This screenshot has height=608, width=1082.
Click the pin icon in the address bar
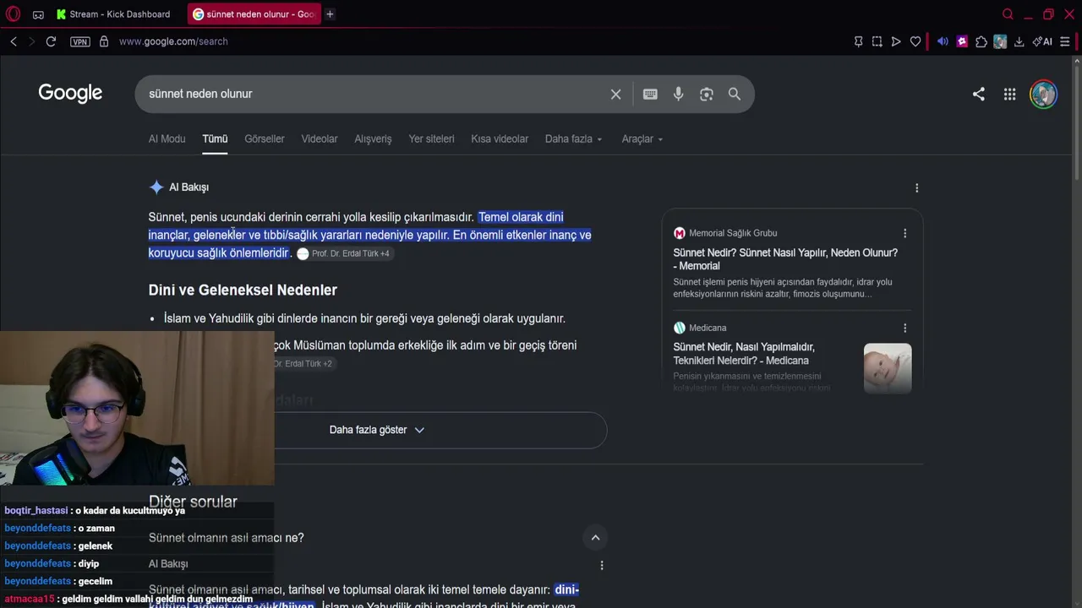(x=858, y=41)
